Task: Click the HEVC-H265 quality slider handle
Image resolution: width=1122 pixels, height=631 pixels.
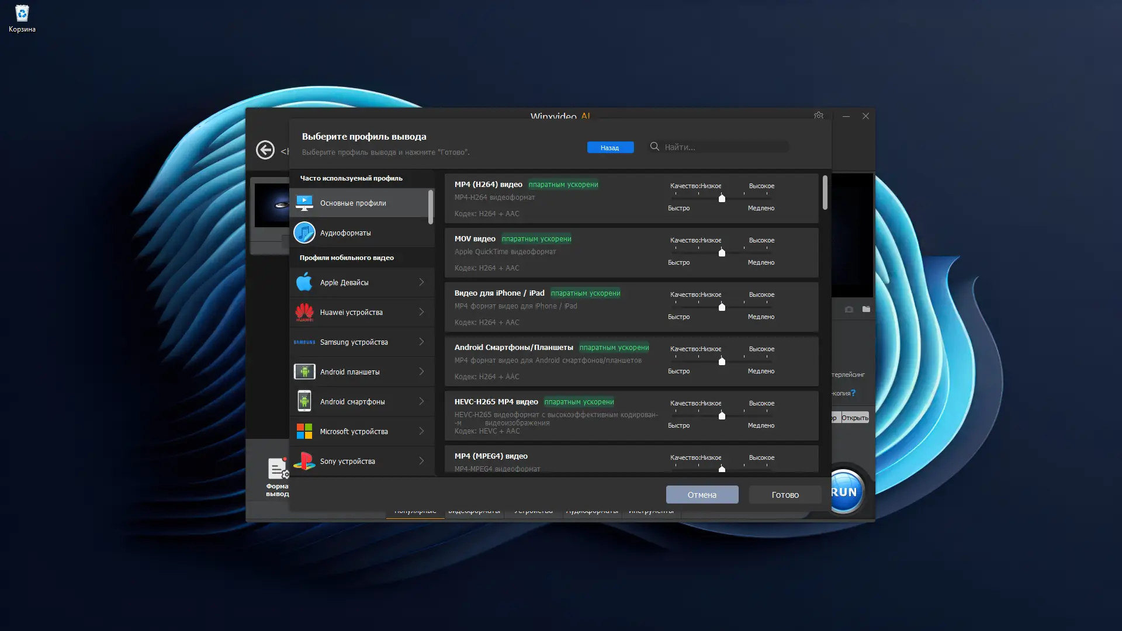Action: 722,416
